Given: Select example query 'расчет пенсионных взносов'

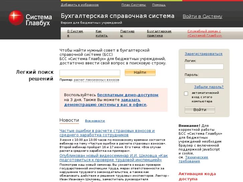Looking at the screenshot, I should click(x=96, y=80).
